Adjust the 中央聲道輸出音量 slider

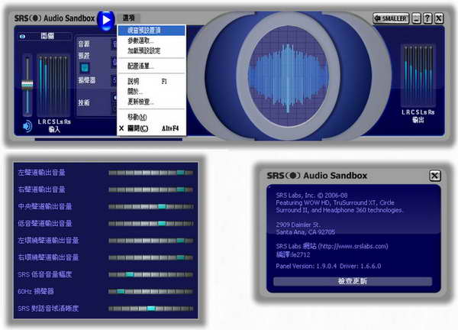pyautogui.click(x=150, y=206)
